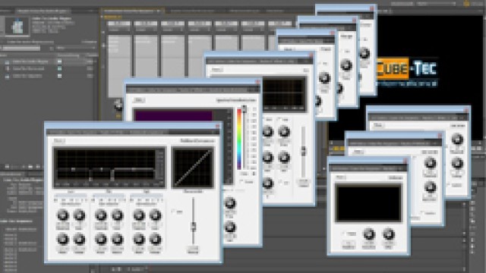
Task: Click the lower knob below the rainbow scale in spectral window
Action: [x=230, y=227]
